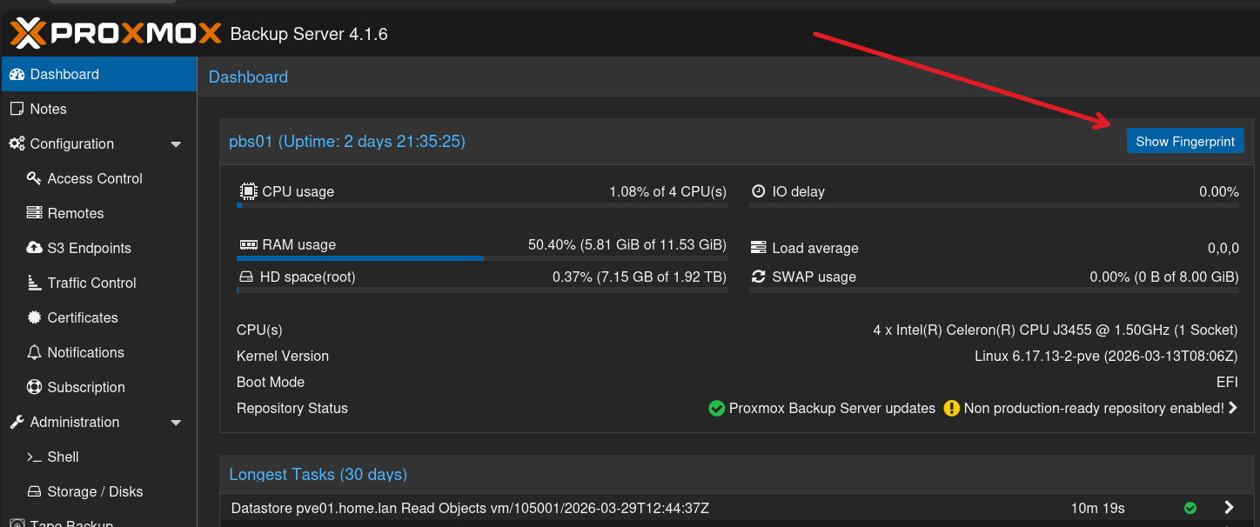The height and width of the screenshot is (527, 1260).
Task: Click the Subscription lifebuoy icon
Action: pos(34,387)
